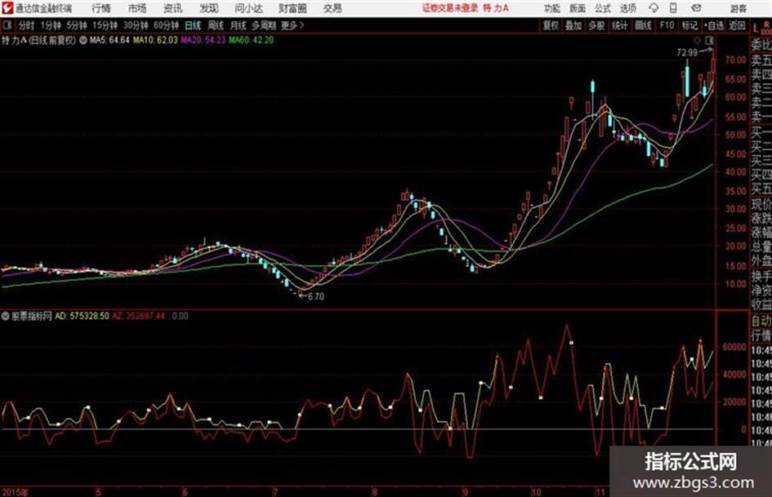Switch to the 1分钟 period tab

pyautogui.click(x=50, y=25)
